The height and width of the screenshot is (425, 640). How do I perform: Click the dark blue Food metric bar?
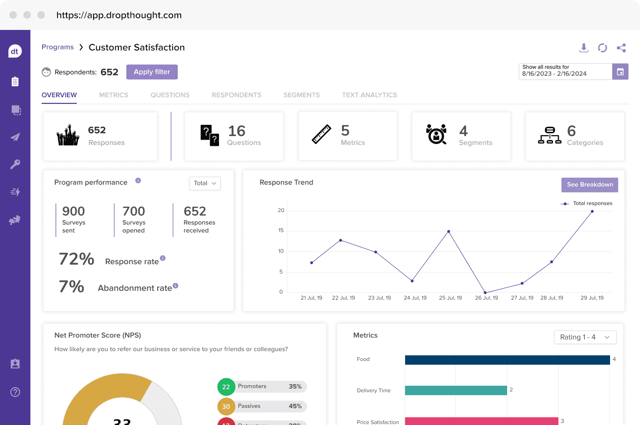tap(508, 360)
